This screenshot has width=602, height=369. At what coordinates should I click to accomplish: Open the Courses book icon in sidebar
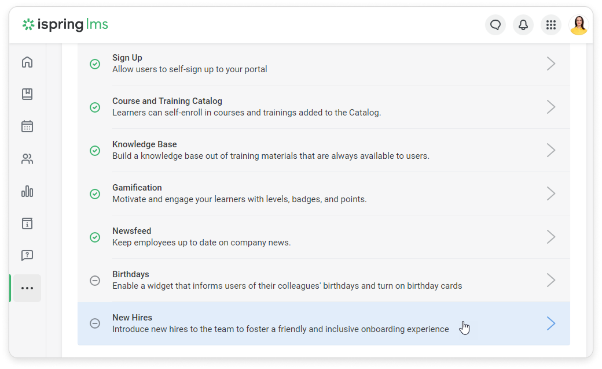pos(27,94)
